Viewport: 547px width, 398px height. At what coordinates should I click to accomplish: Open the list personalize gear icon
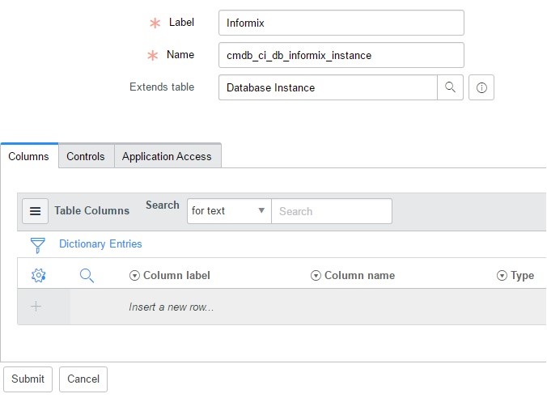[x=38, y=275]
